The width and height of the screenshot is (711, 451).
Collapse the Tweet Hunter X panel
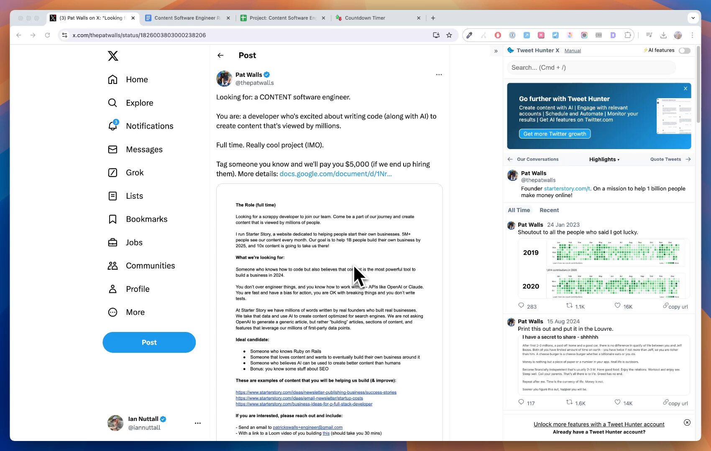click(496, 51)
